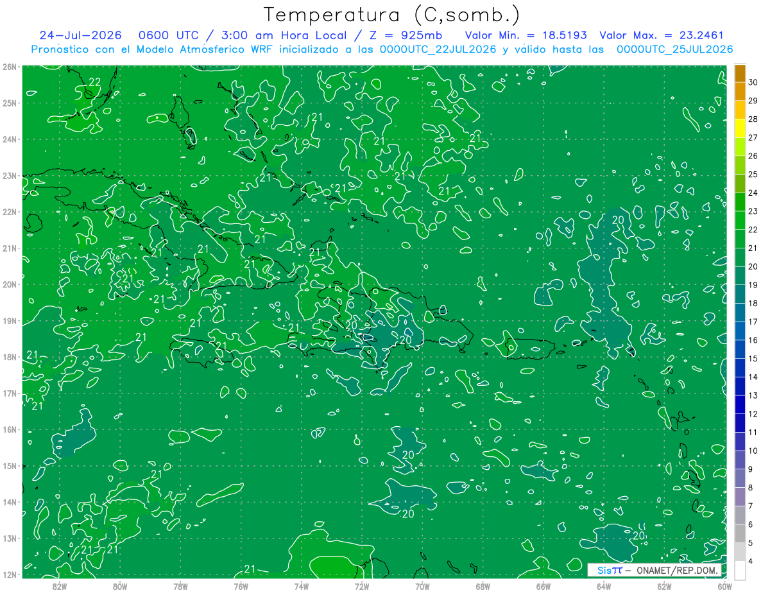
Task: Click the legend scale label 4
Action: (751, 562)
